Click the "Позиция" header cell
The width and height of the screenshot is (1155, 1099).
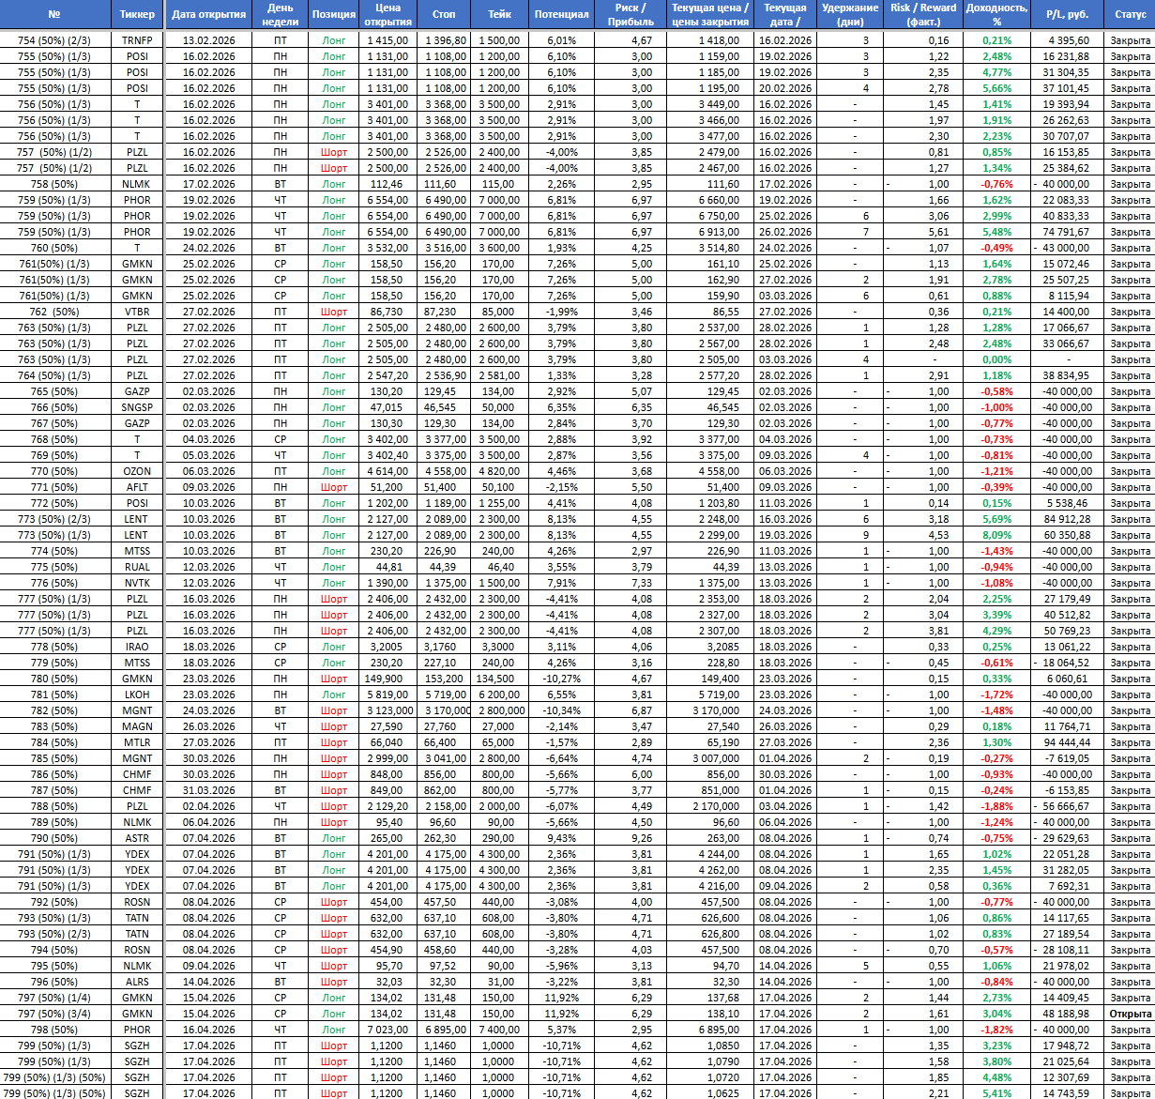coord(333,15)
